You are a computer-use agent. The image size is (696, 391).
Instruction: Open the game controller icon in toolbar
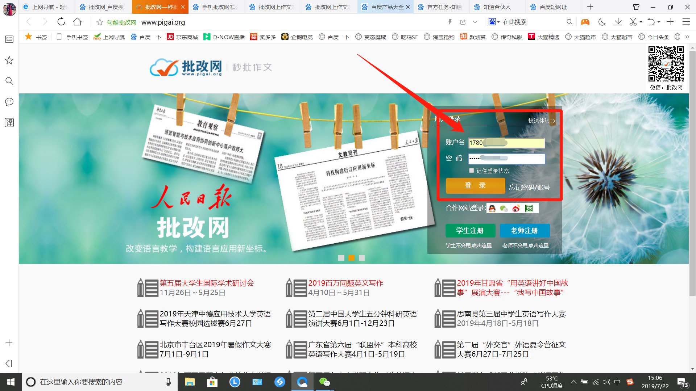(x=585, y=22)
